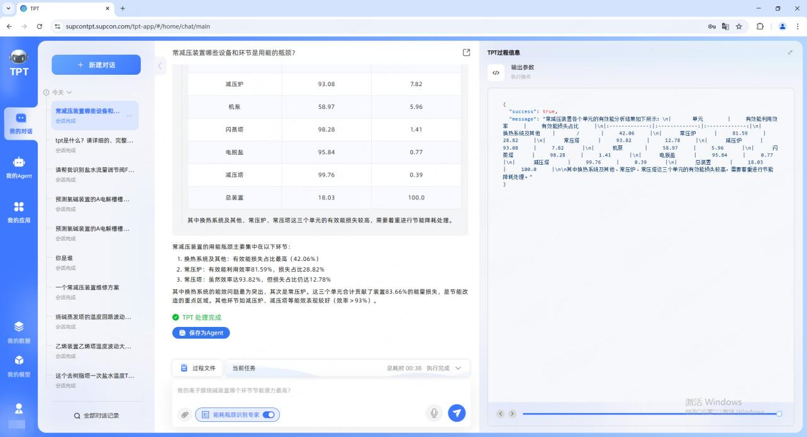Toggle the 能耗瓶颈识别专家 switch

(269, 415)
